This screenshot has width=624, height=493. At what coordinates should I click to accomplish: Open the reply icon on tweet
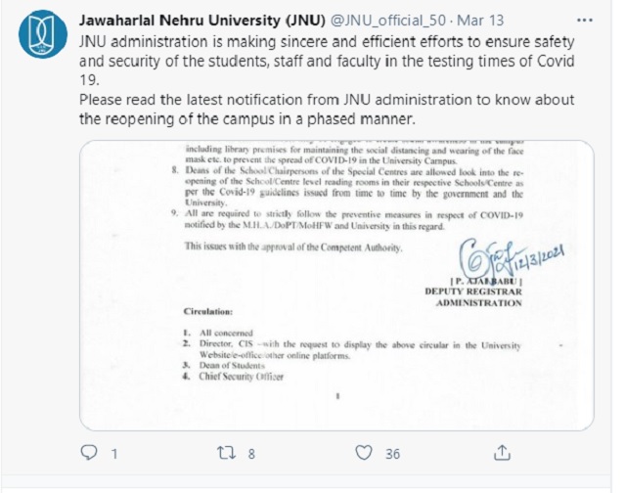click(x=89, y=453)
